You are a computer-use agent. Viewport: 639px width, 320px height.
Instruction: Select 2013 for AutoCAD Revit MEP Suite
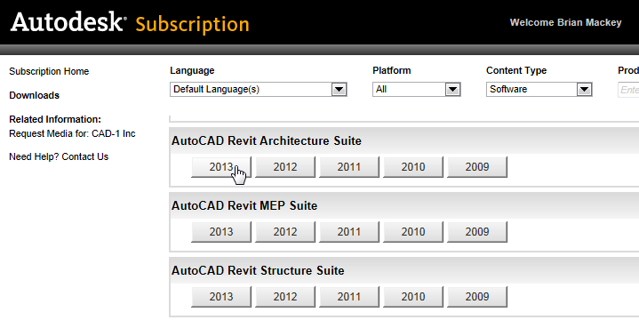pyautogui.click(x=221, y=232)
